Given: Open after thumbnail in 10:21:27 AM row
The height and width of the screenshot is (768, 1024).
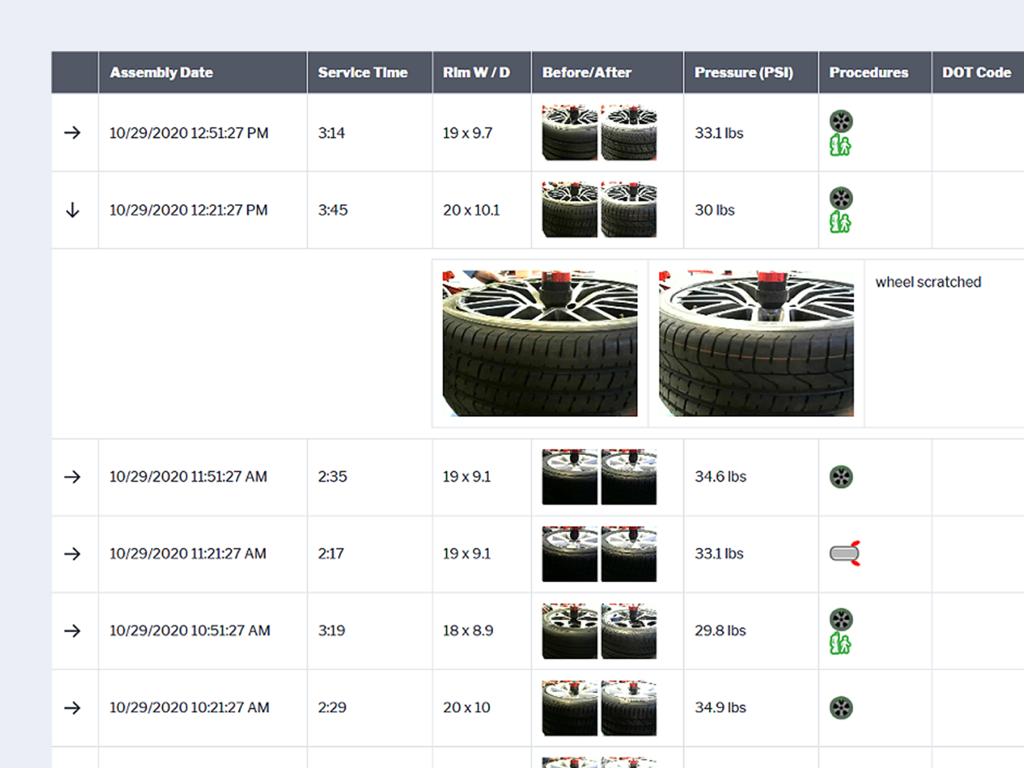Looking at the screenshot, I should (629, 708).
